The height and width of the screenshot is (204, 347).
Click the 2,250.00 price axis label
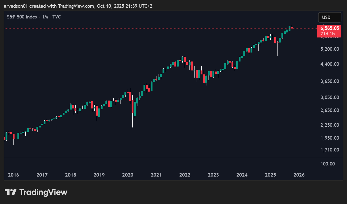coord(330,125)
